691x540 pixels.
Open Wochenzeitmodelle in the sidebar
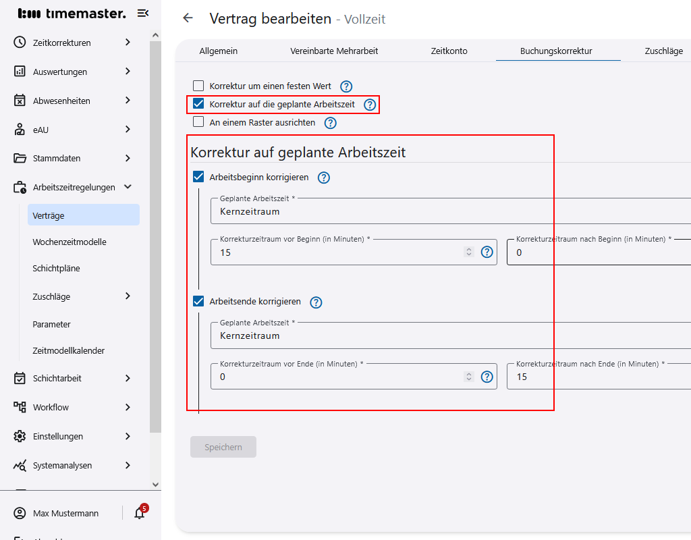point(70,242)
